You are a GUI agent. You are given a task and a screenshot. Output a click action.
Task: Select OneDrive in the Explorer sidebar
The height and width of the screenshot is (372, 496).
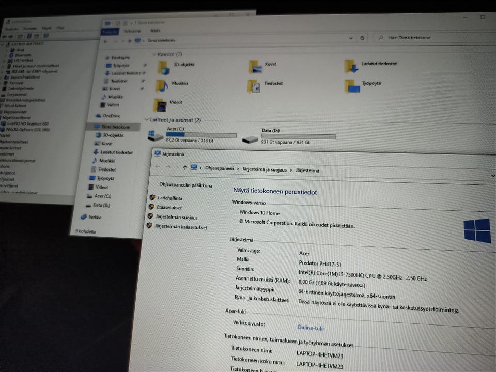[x=108, y=116]
